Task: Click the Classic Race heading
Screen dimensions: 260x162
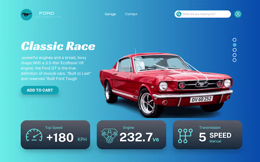Action: tap(58, 46)
